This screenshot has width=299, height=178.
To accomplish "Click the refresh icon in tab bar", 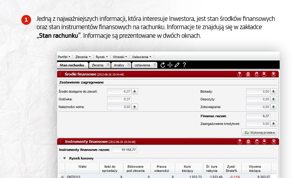I will (163, 65).
